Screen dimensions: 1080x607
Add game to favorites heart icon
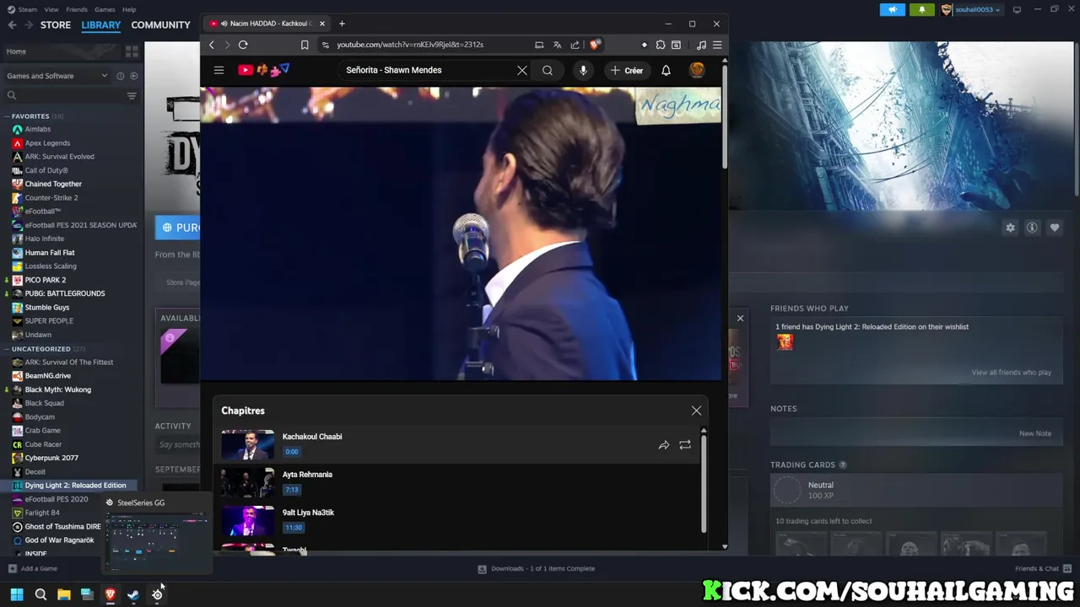(x=1054, y=228)
